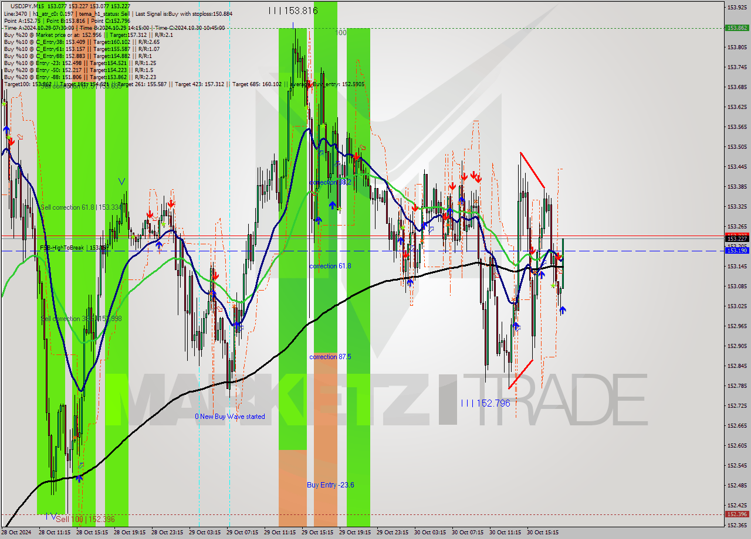Click the '29 Oct 15:15' time axis label
751x539 pixels.
click(x=317, y=533)
